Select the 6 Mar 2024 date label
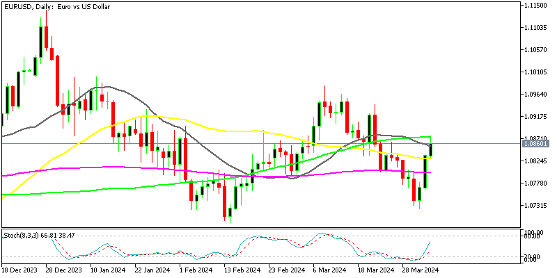Viewport: 557px width, 278px height. coord(330,270)
